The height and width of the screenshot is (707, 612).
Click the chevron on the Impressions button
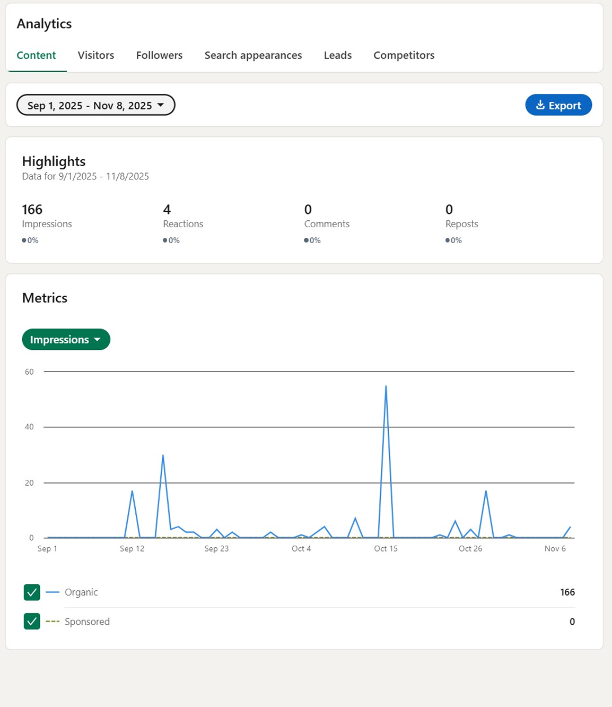(98, 339)
